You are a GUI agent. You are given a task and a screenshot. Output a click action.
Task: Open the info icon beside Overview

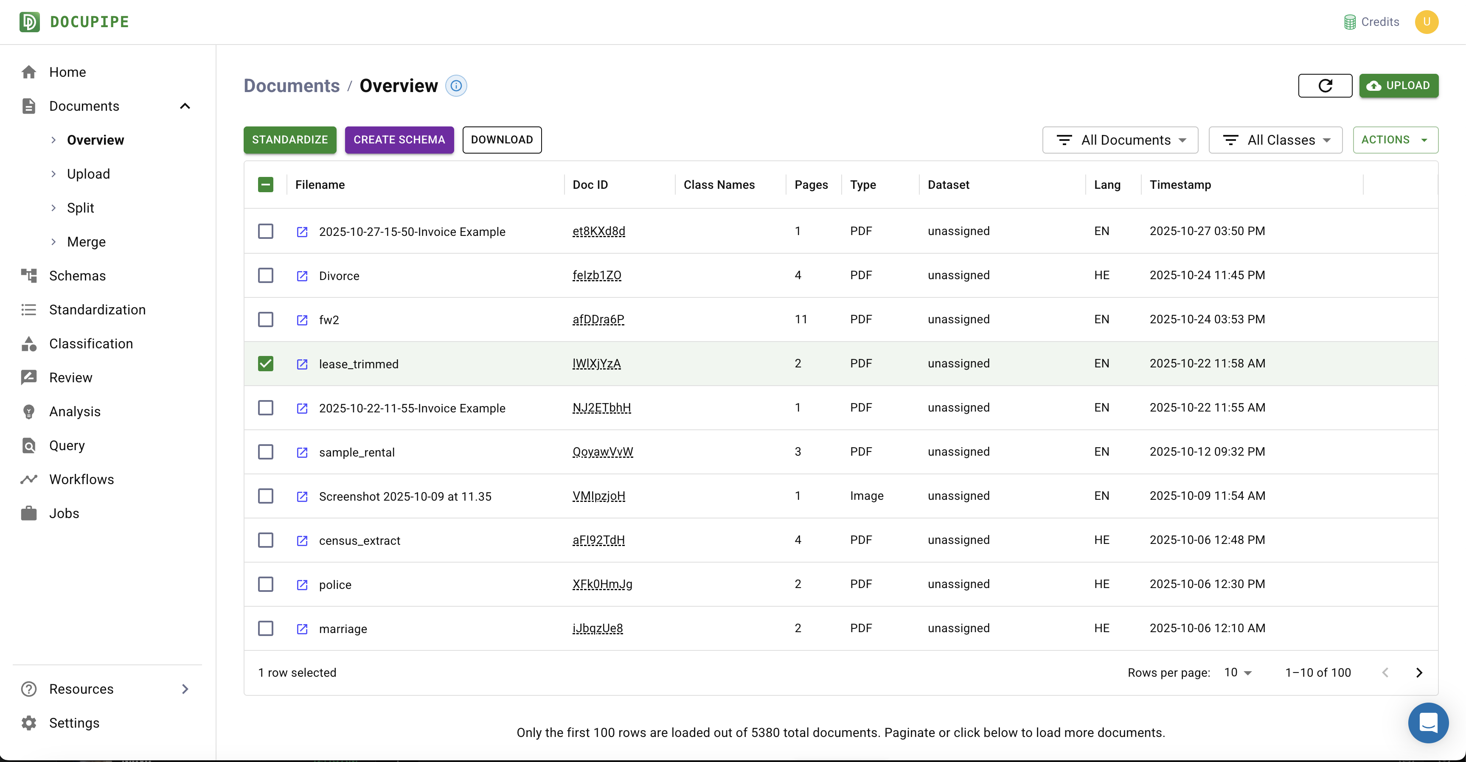(x=456, y=85)
